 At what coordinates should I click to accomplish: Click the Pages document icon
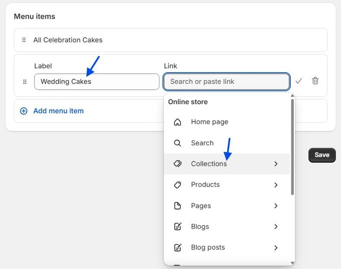[178, 205]
